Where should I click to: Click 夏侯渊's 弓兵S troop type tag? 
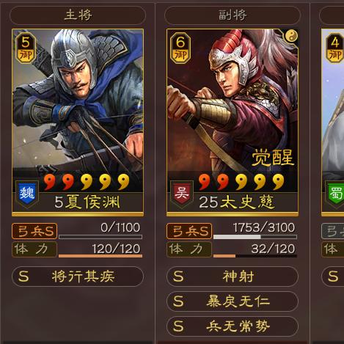(x=34, y=231)
